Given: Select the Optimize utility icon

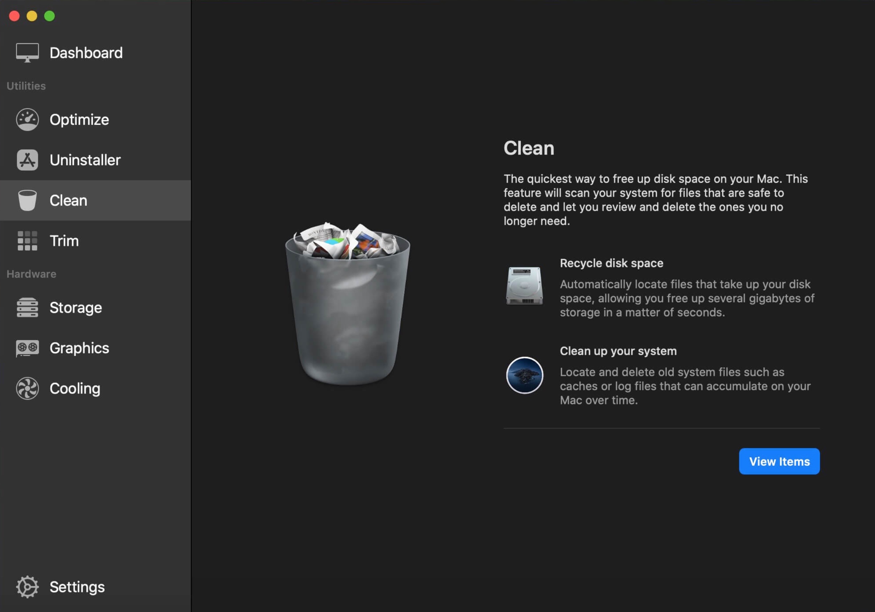Looking at the screenshot, I should 27,119.
